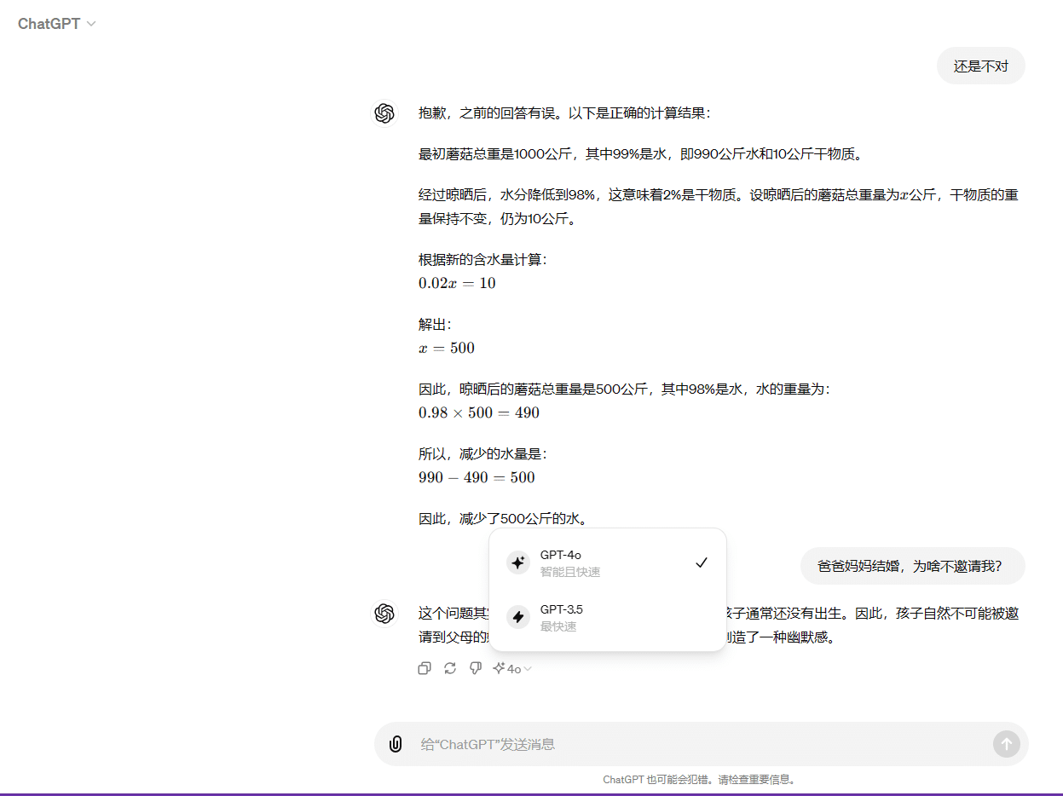1063x796 pixels.
Task: Copy the last response
Action: pos(425,669)
